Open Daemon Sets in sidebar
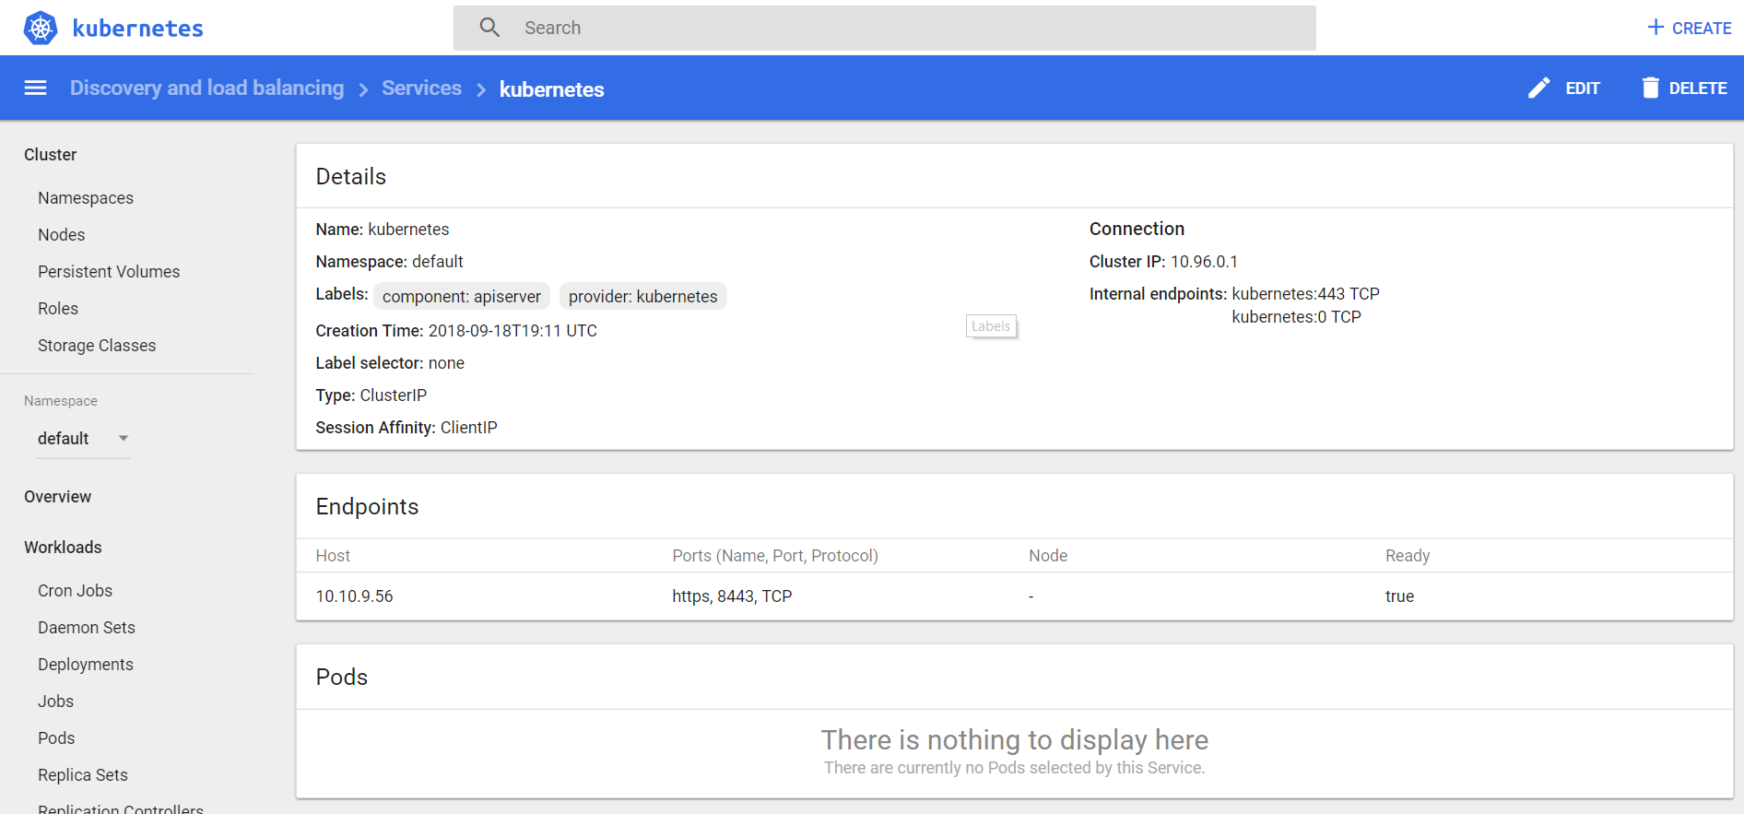 tap(87, 628)
